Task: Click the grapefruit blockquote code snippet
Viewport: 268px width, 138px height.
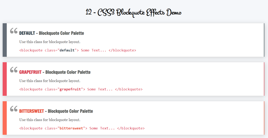Action: click(x=81, y=89)
